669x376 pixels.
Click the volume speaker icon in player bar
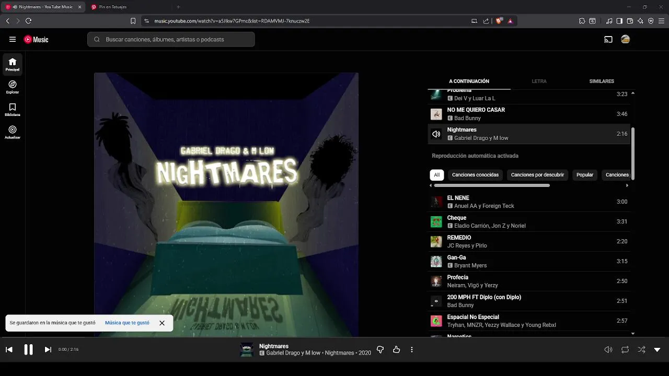pos(608,349)
